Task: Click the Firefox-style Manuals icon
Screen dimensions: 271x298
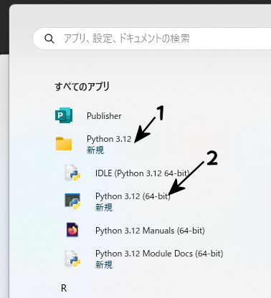Action: (x=72, y=230)
